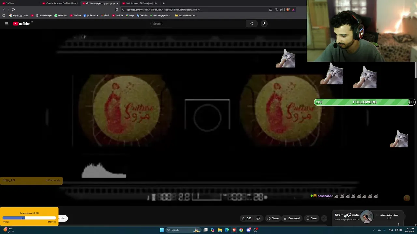This screenshot has height=234, width=417.
Task: Expand the system tray hidden icons chevron
Action: (374, 230)
